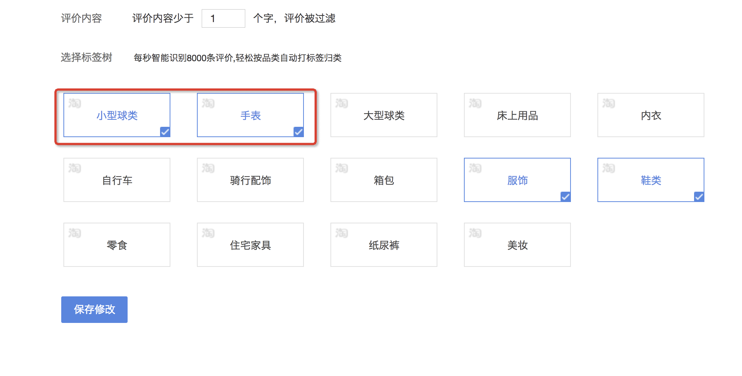The width and height of the screenshot is (742, 376).
Task: Uncheck the 服饰 tag category
Action: click(x=517, y=180)
